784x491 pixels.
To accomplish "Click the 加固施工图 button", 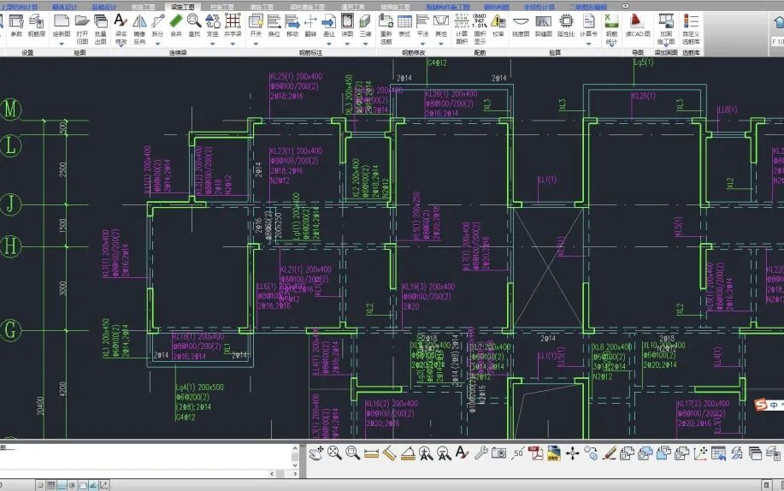I will click(666, 29).
